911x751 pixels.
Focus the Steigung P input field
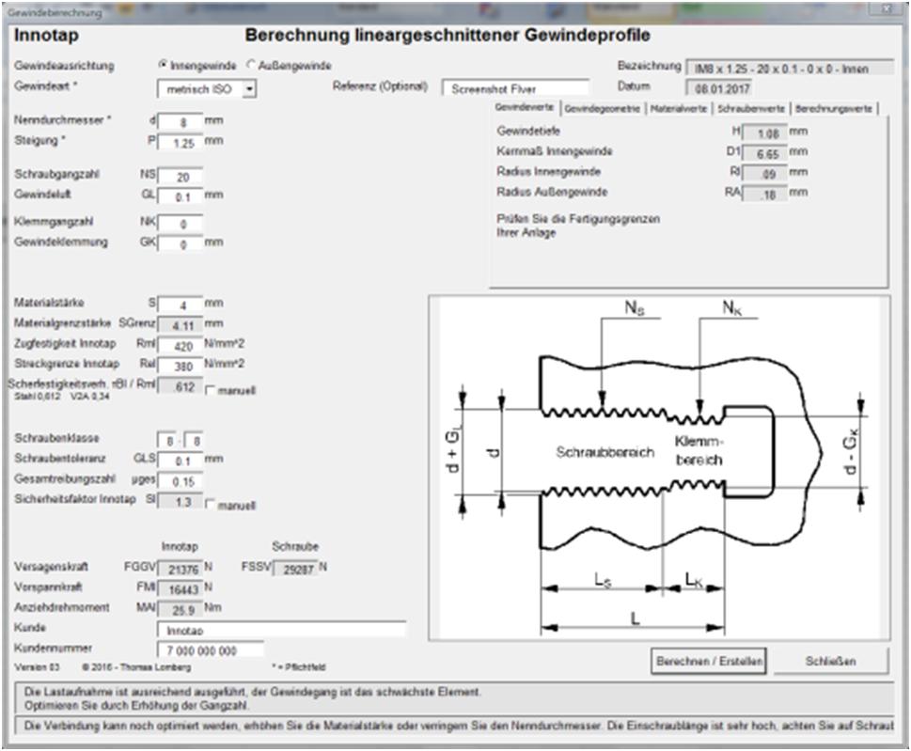180,142
